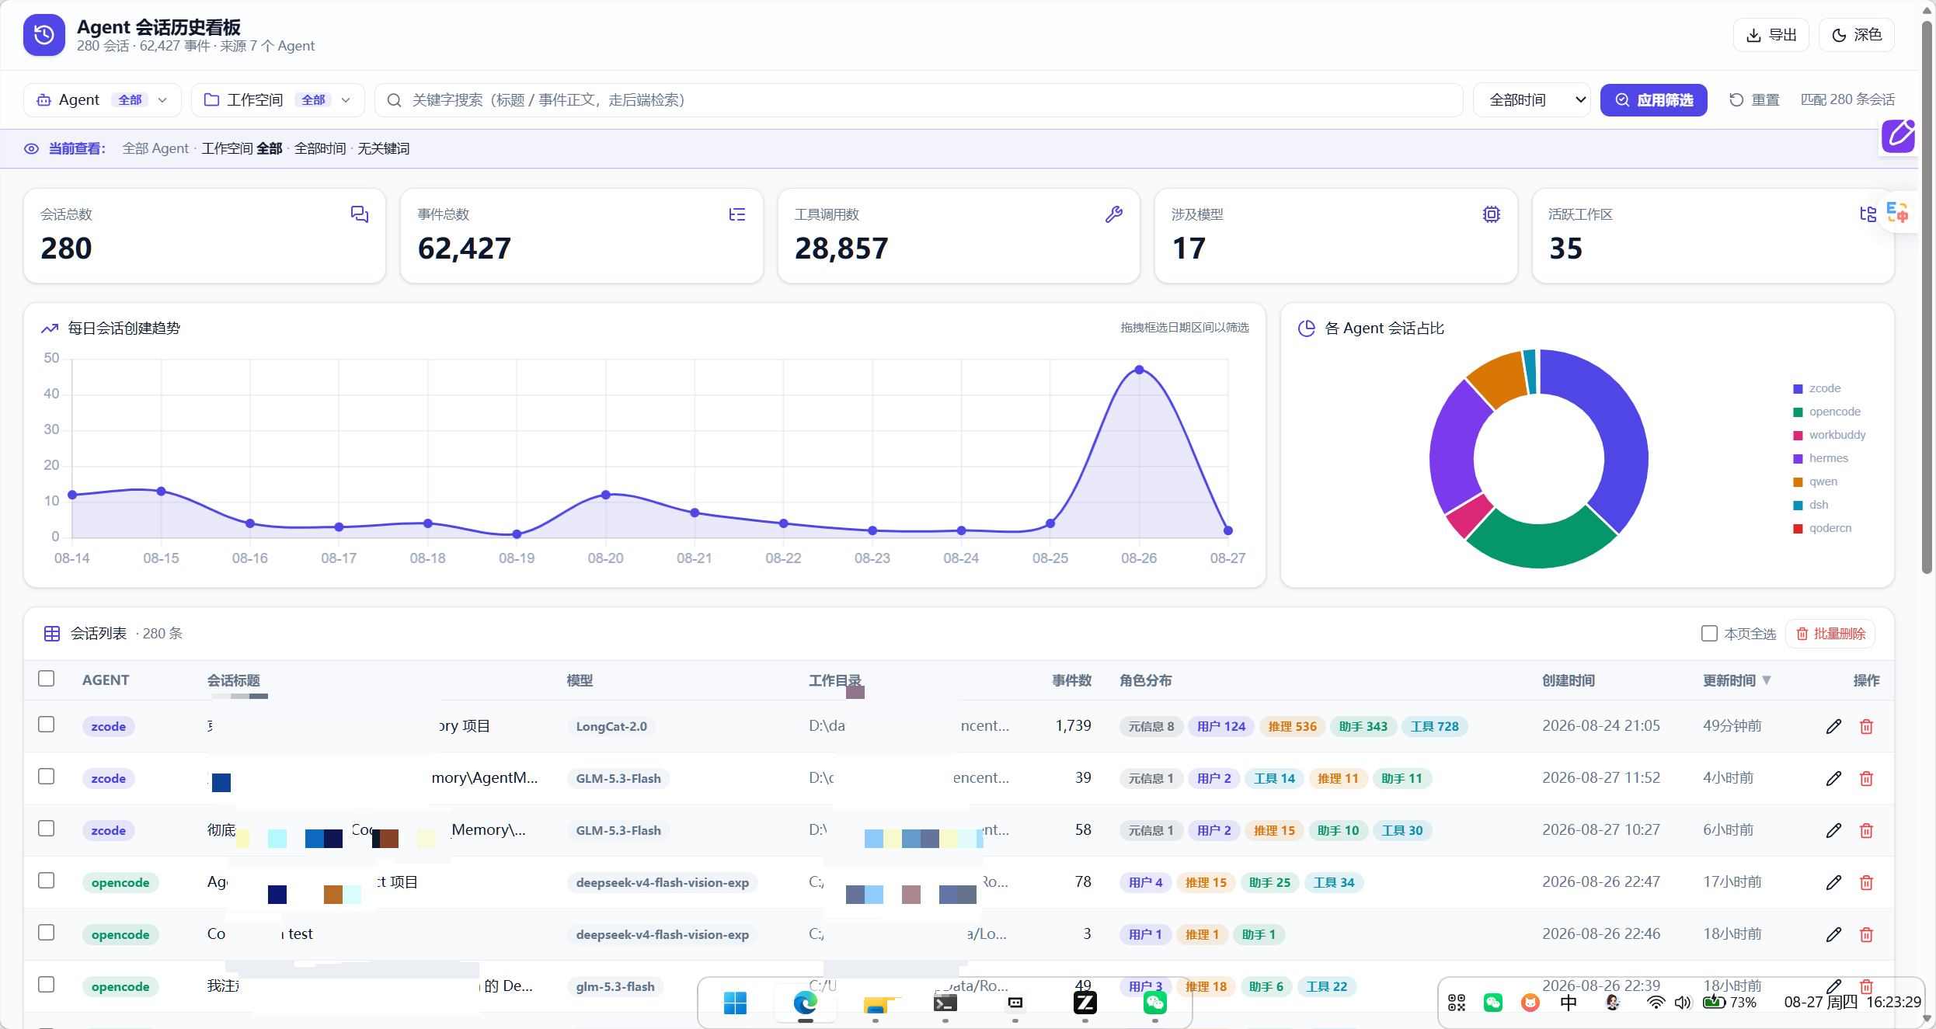Screen dimensions: 1936x1029
Task: Select checkbox for the 58-event zcode row
Action: point(47,829)
